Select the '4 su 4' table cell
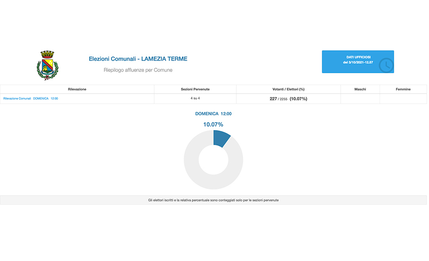429x261 pixels. click(x=195, y=98)
